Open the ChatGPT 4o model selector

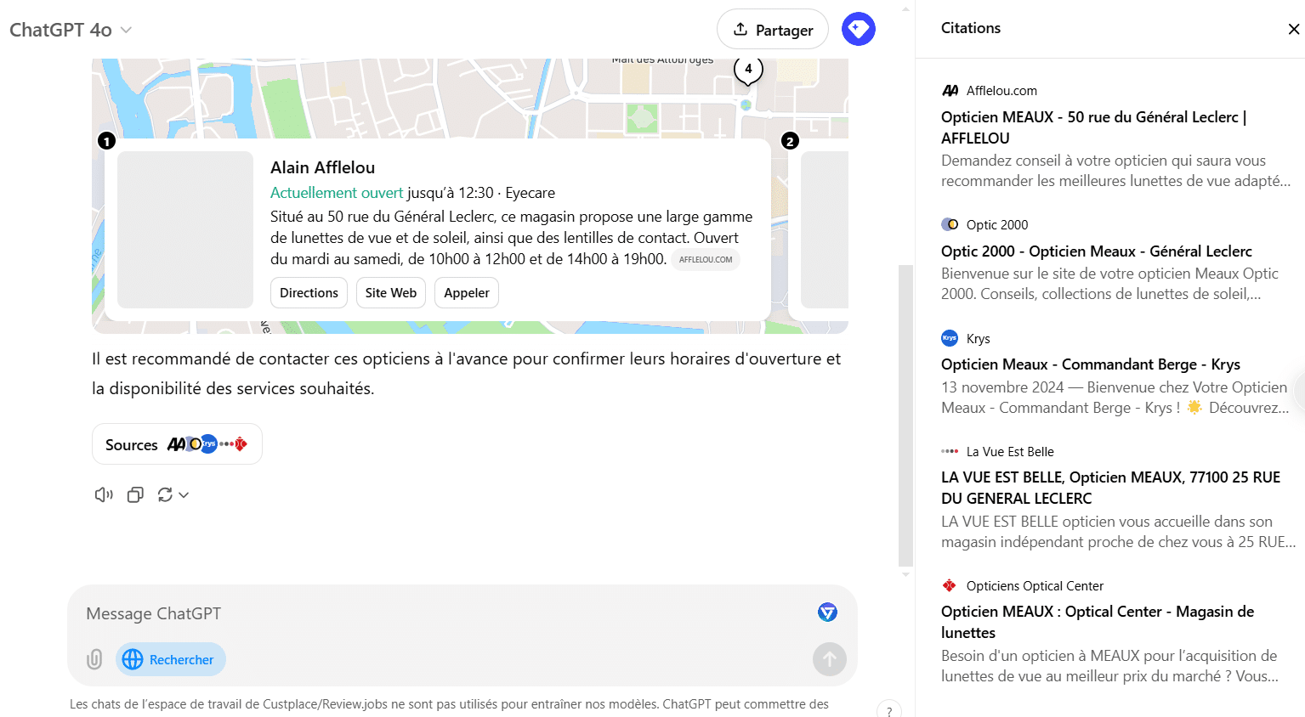71,29
